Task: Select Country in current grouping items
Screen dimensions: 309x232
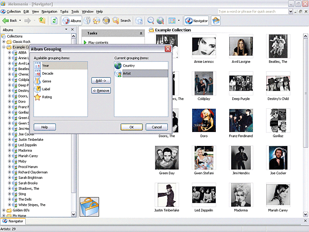Action: [x=129, y=66]
